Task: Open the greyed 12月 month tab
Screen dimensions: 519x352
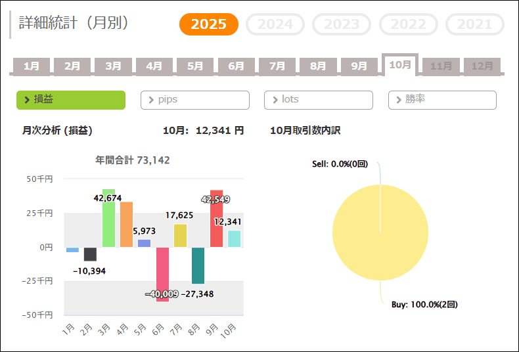Action: tap(482, 66)
